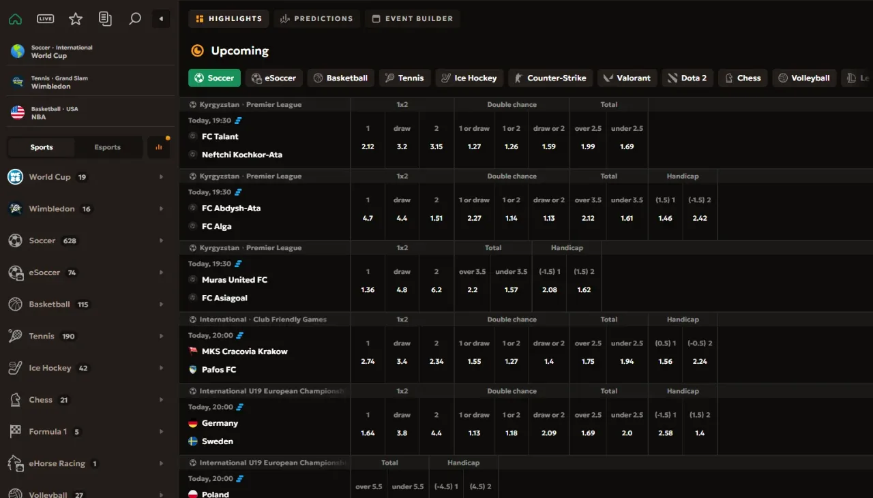Select the Tennis filter chip
The image size is (873, 498).
[404, 78]
